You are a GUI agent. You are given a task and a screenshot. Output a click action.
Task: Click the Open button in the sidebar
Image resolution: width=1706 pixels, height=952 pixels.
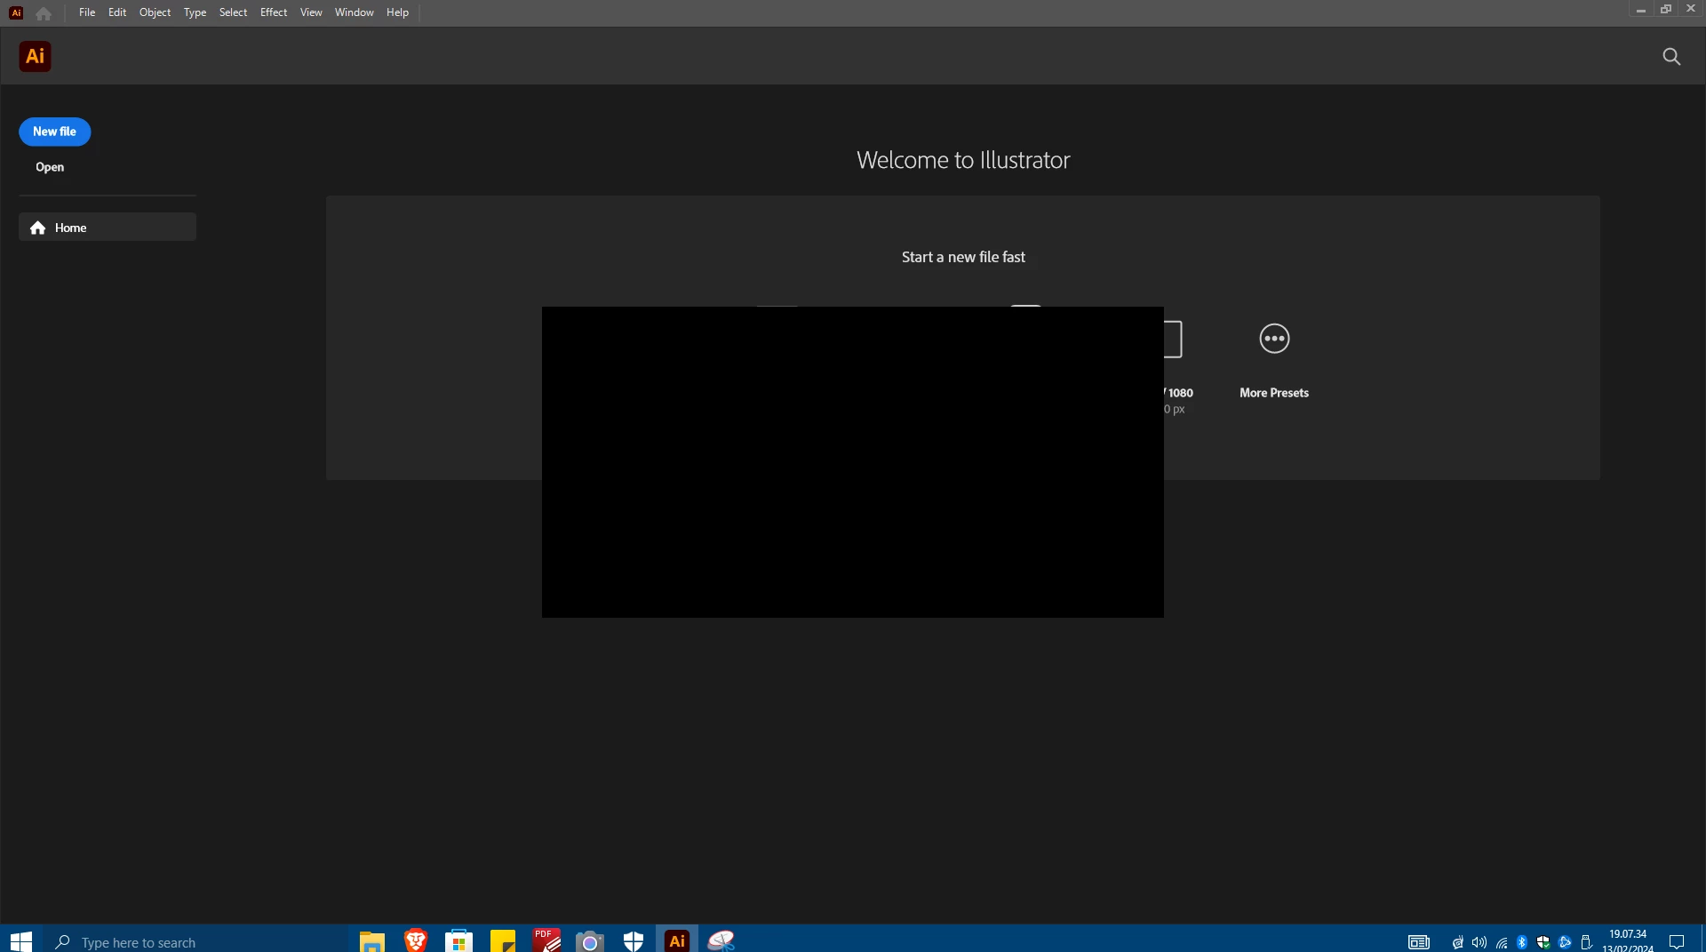(50, 167)
